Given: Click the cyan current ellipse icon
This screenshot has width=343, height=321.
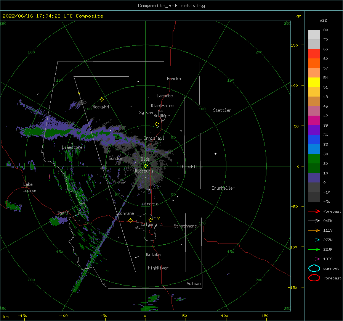Looking at the screenshot, I should point(314,268).
